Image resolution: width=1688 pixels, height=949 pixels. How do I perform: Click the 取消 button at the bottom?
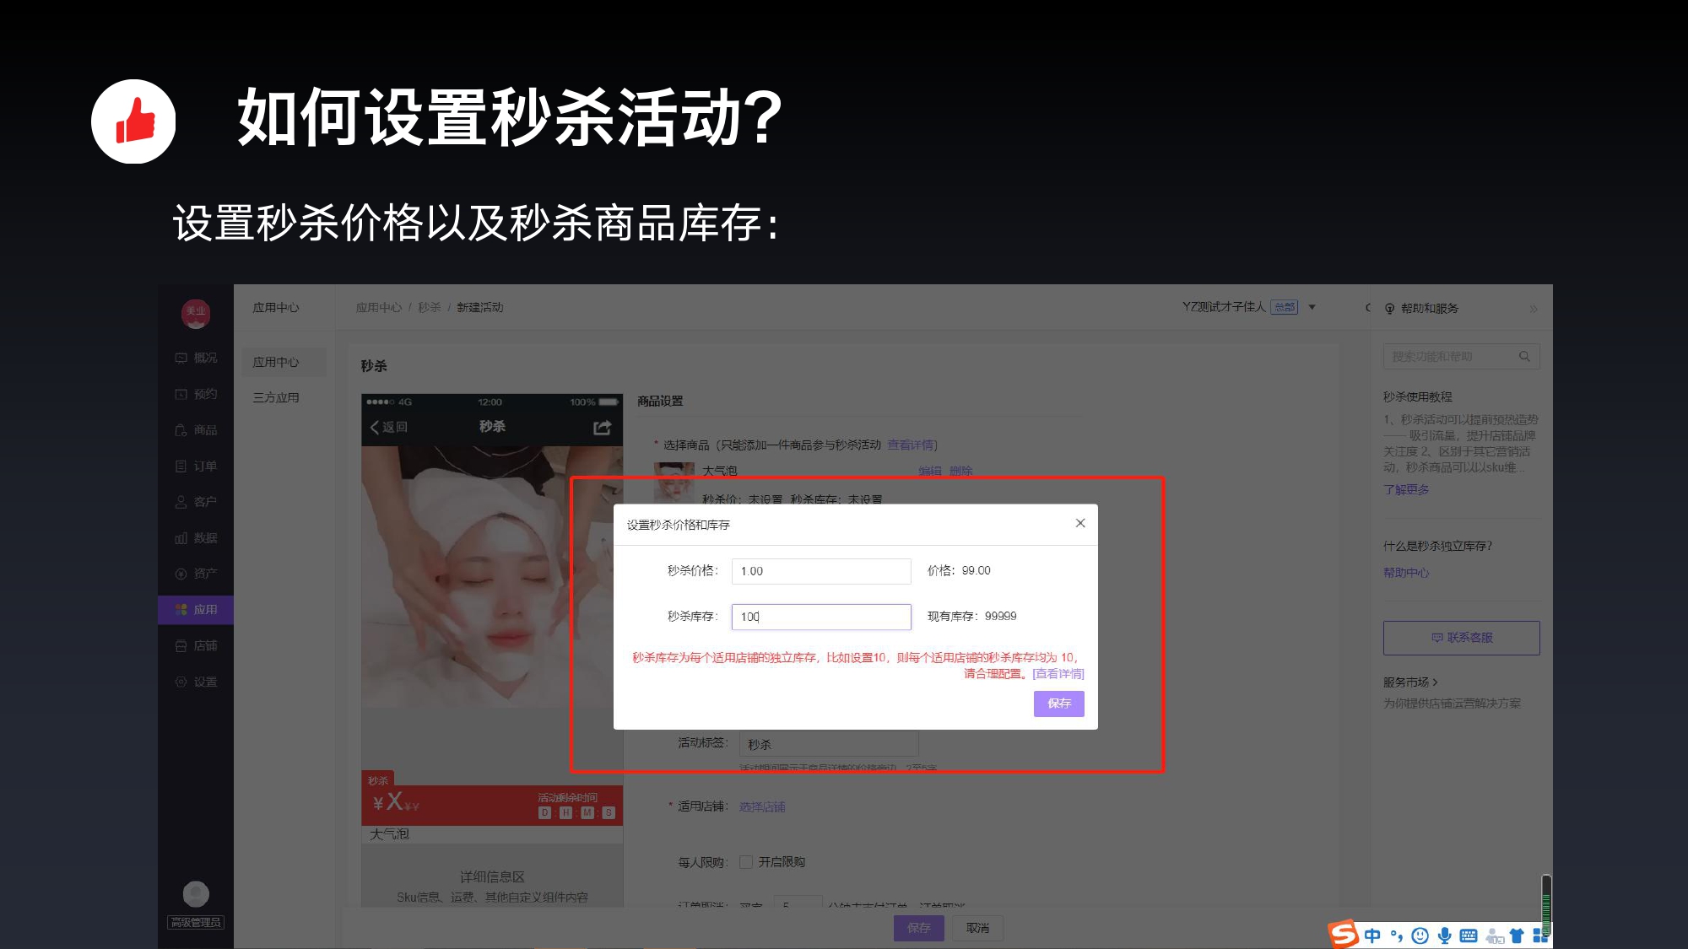pyautogui.click(x=977, y=928)
